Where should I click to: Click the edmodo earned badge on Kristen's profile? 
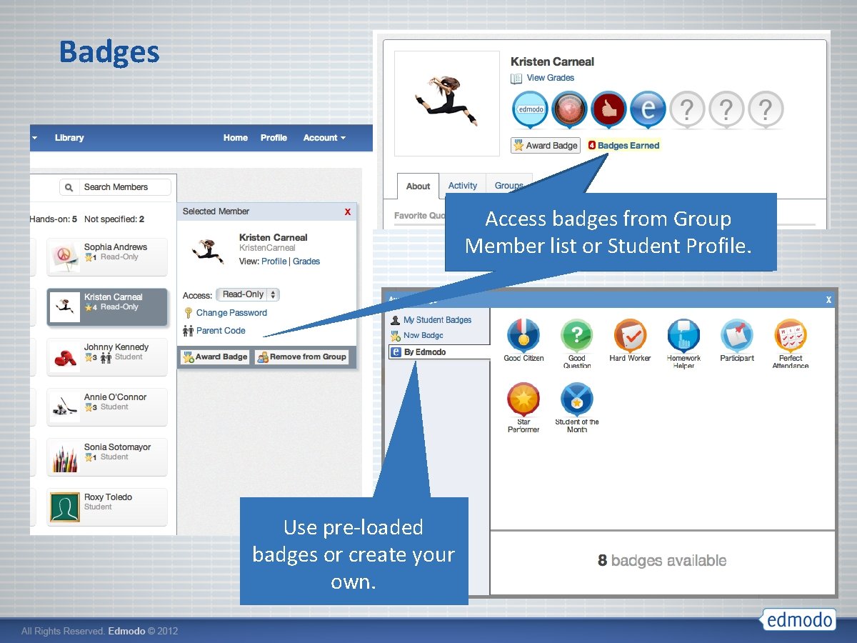point(531,110)
